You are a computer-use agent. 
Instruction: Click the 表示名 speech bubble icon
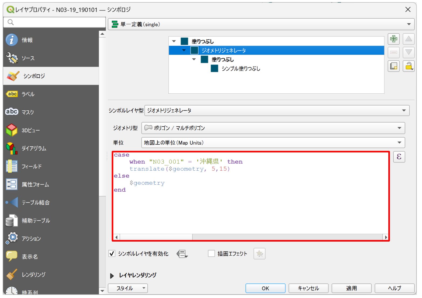click(12, 256)
